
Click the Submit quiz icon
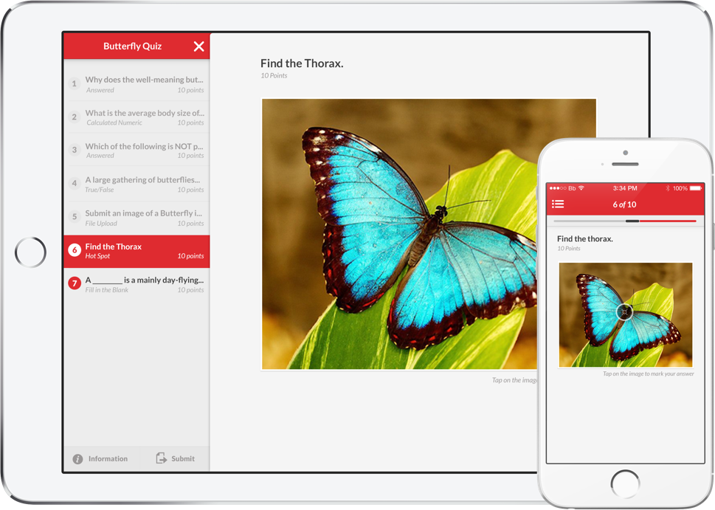point(162,458)
